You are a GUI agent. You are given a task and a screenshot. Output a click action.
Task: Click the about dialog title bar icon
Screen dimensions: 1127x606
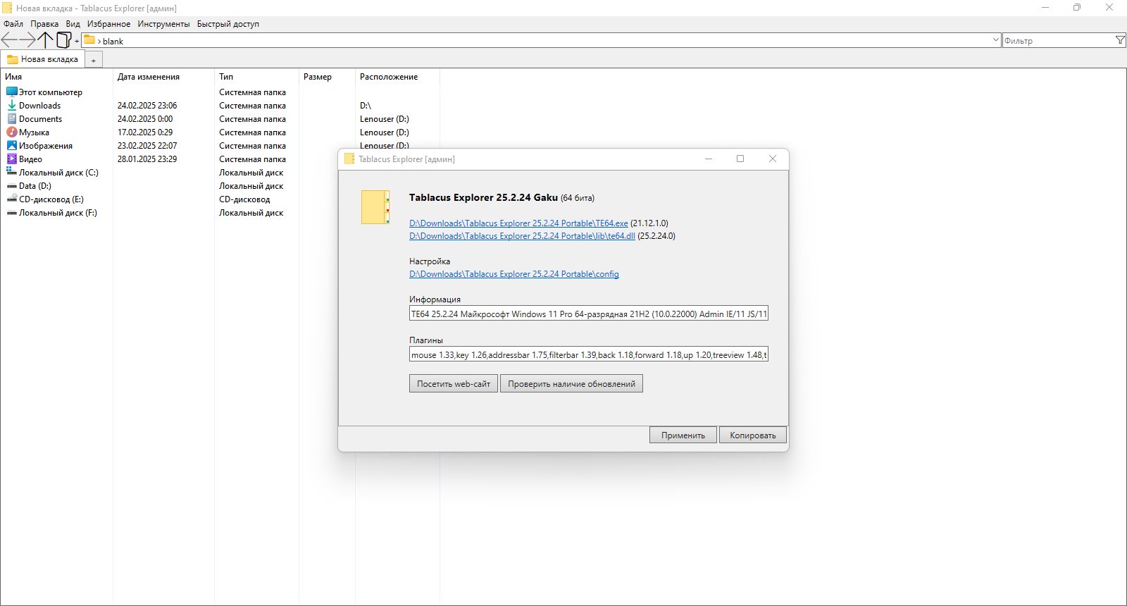[x=349, y=159]
